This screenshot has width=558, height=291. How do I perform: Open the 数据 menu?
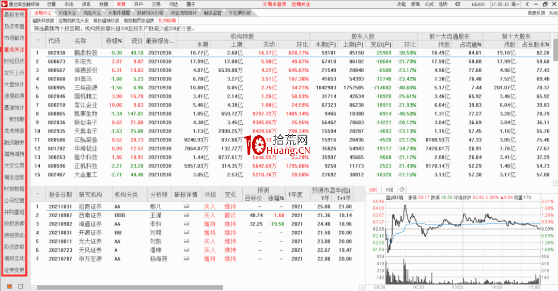[104, 4]
